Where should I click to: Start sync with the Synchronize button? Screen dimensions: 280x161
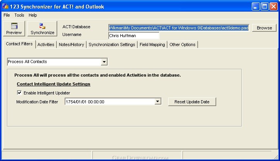[x=42, y=29]
